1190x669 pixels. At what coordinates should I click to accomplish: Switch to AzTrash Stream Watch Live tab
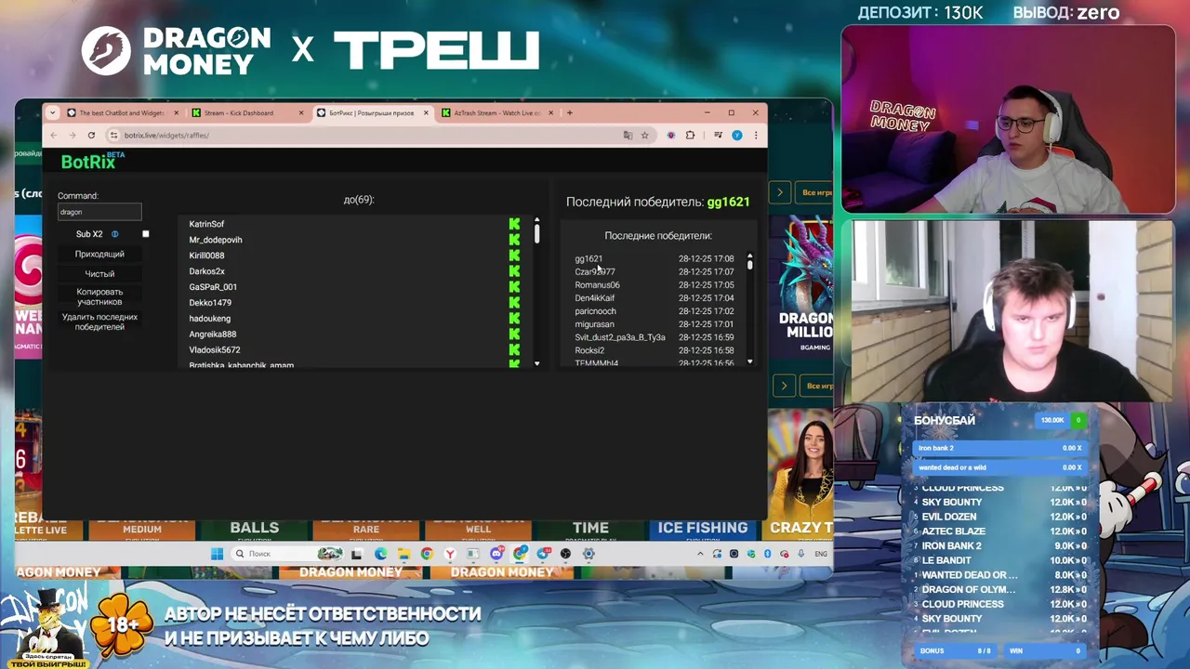coord(497,112)
